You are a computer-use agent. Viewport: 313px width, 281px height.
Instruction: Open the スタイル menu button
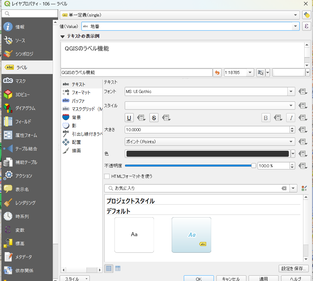75,278
